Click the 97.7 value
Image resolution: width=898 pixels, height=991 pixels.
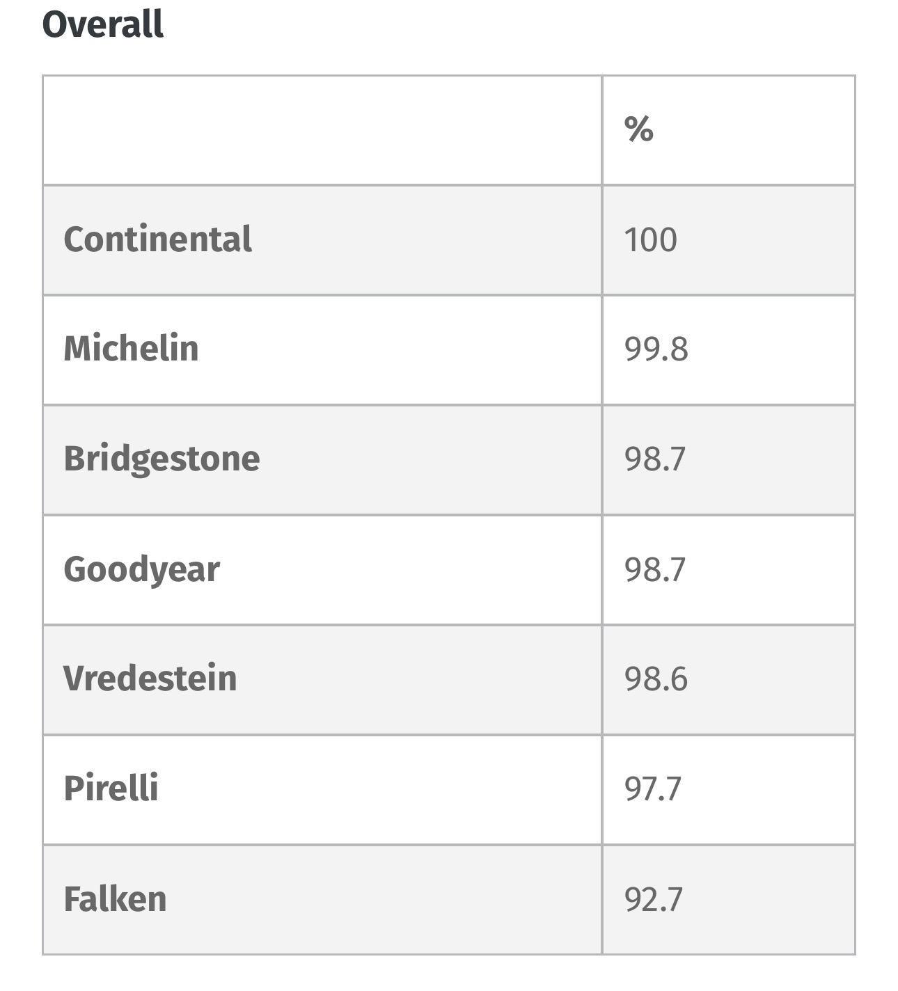[x=652, y=789]
